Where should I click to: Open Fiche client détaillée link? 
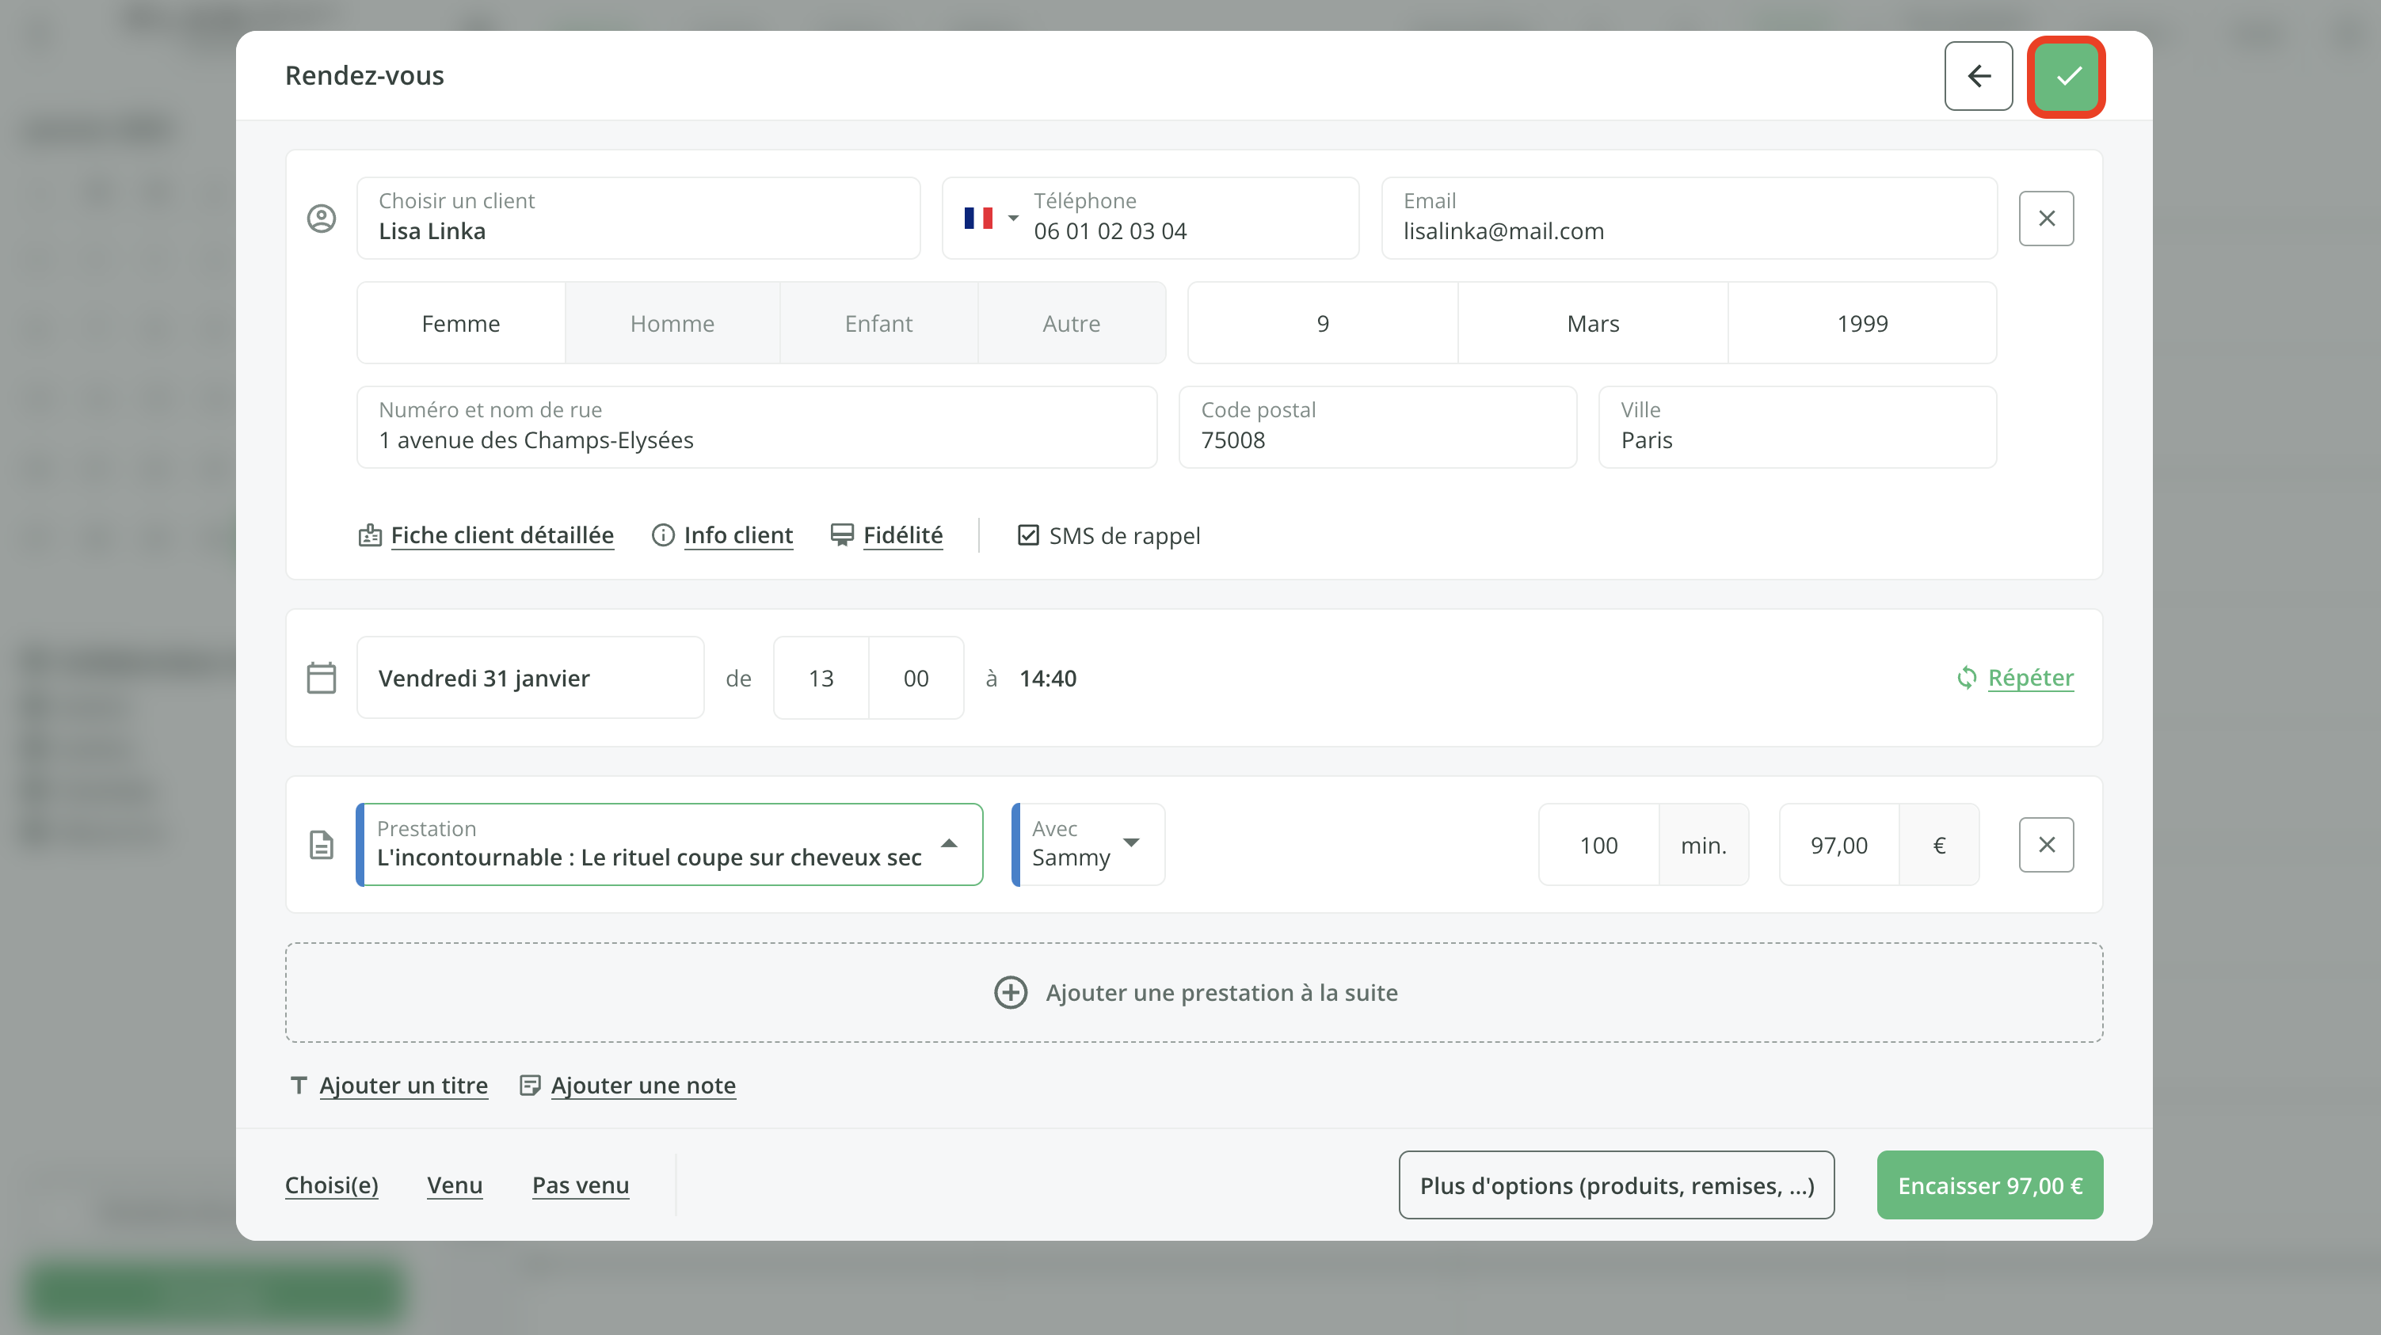[x=501, y=535]
